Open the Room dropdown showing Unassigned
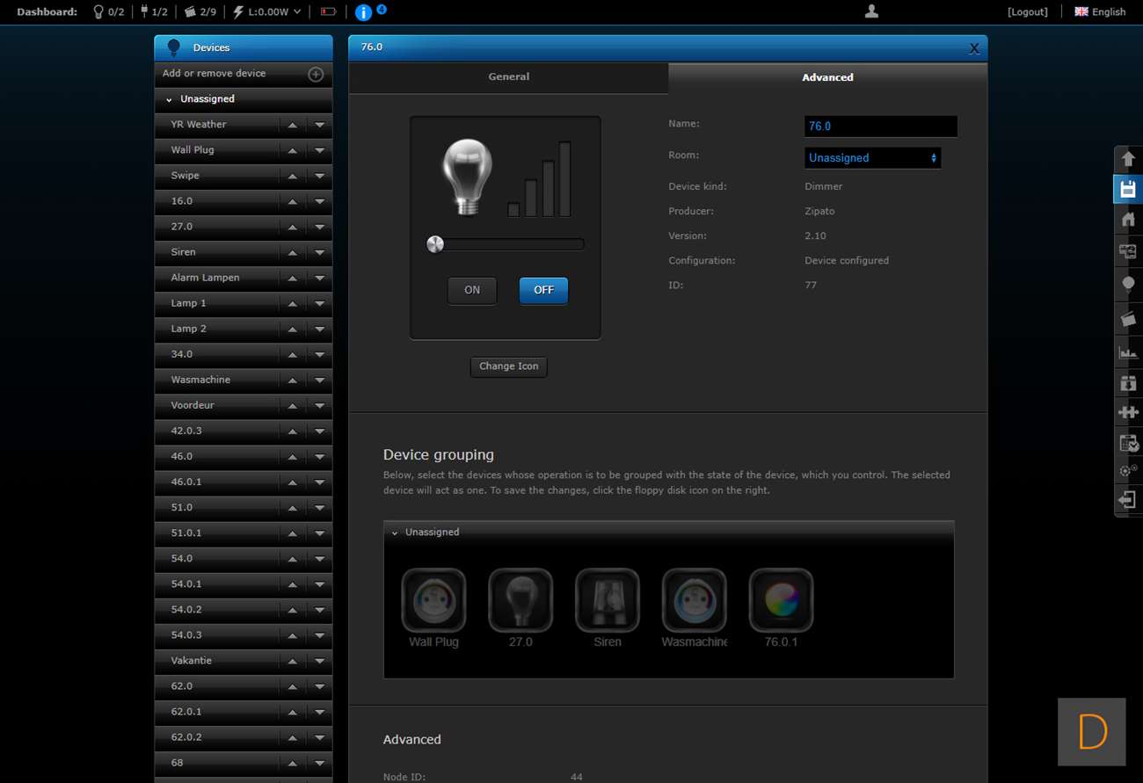The height and width of the screenshot is (783, 1143). [x=872, y=158]
